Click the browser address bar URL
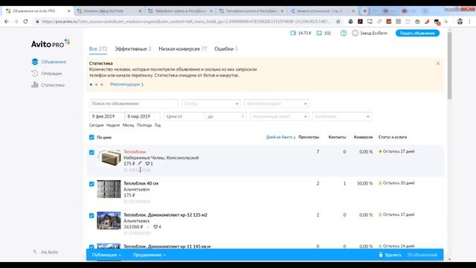This screenshot has width=476, height=268. tap(186, 22)
